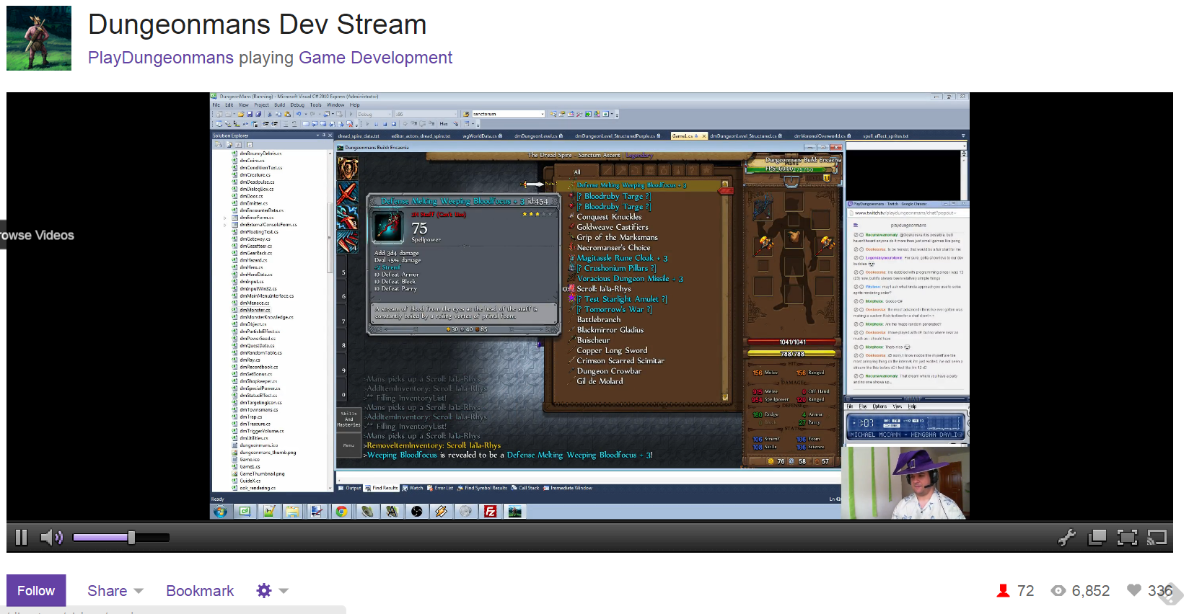1189x614 pixels.
Task: Expand the dmErrorForm.cs tree node
Action: click(x=225, y=218)
